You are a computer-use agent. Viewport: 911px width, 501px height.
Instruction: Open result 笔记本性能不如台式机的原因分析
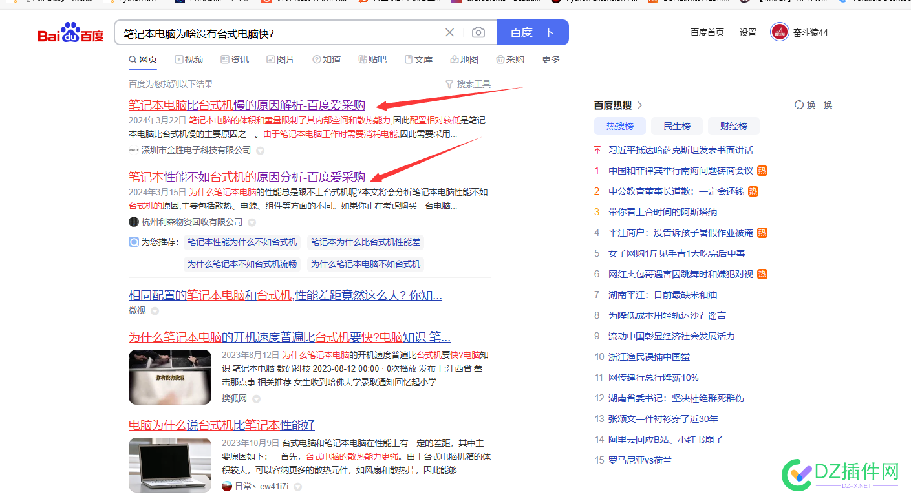[247, 177]
